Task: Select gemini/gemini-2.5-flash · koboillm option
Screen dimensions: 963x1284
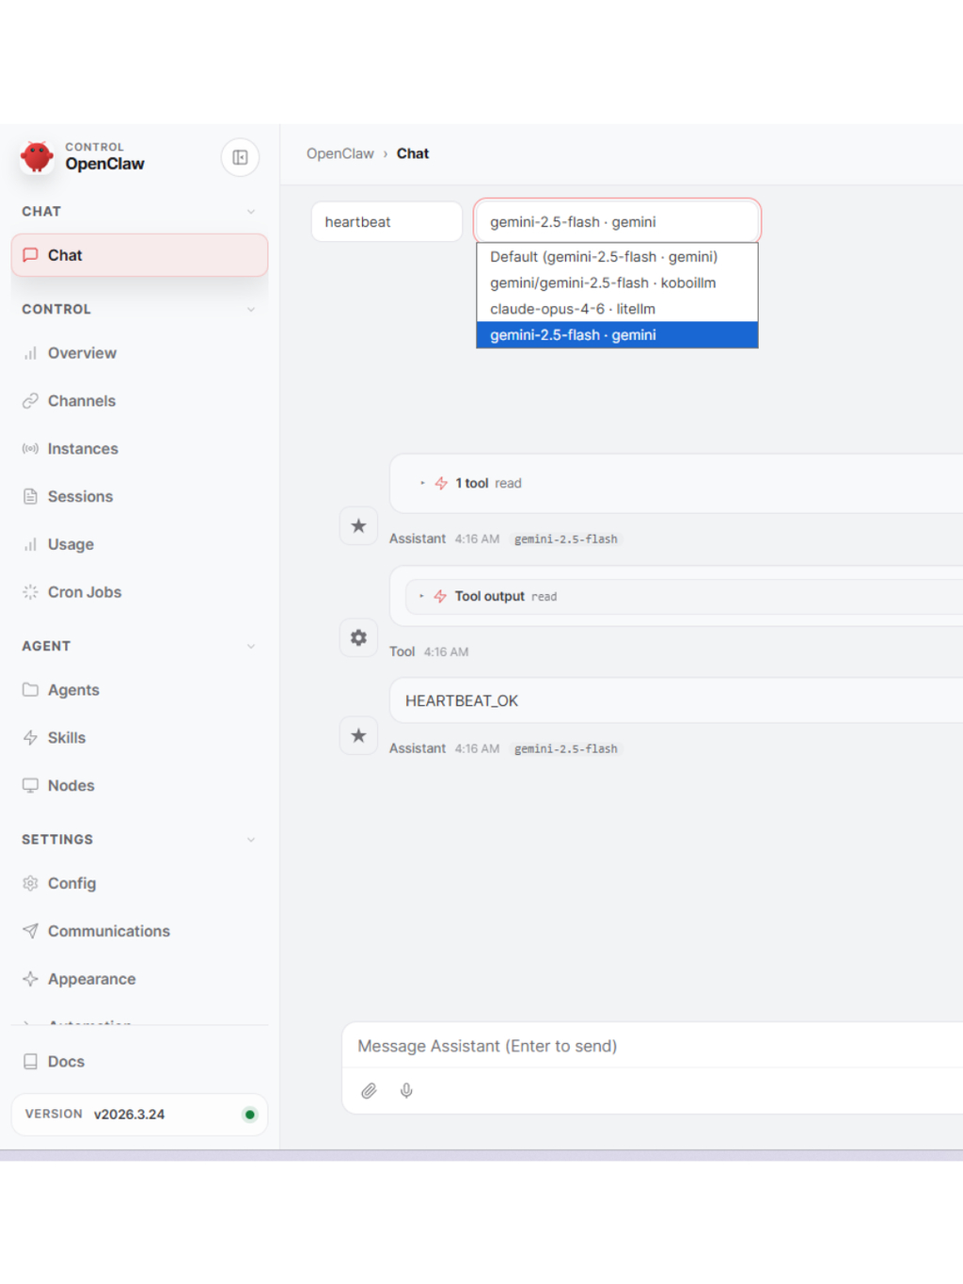Action: 617,282
